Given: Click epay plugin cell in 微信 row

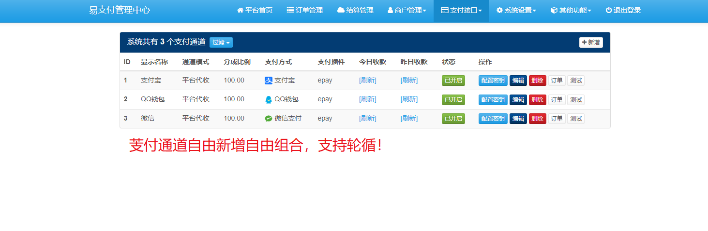Looking at the screenshot, I should coord(325,118).
